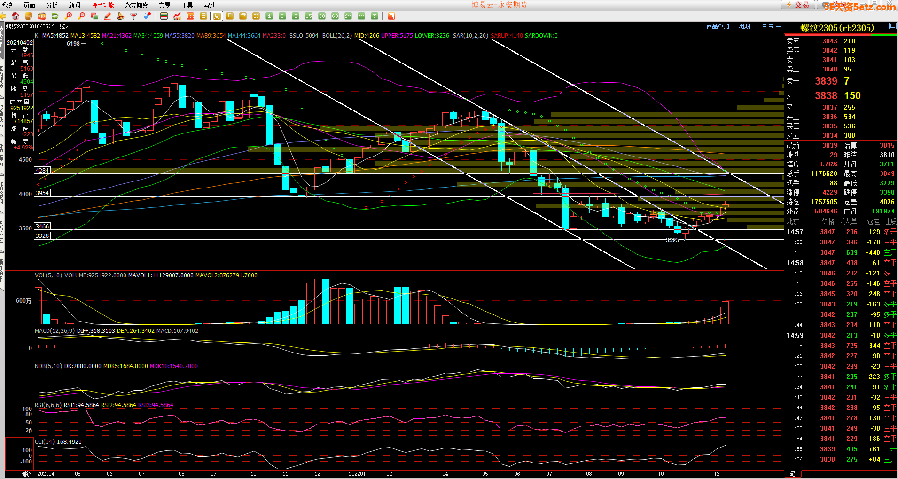
Task: Zoom out the chart with magnifier minus
Action: coord(81,16)
